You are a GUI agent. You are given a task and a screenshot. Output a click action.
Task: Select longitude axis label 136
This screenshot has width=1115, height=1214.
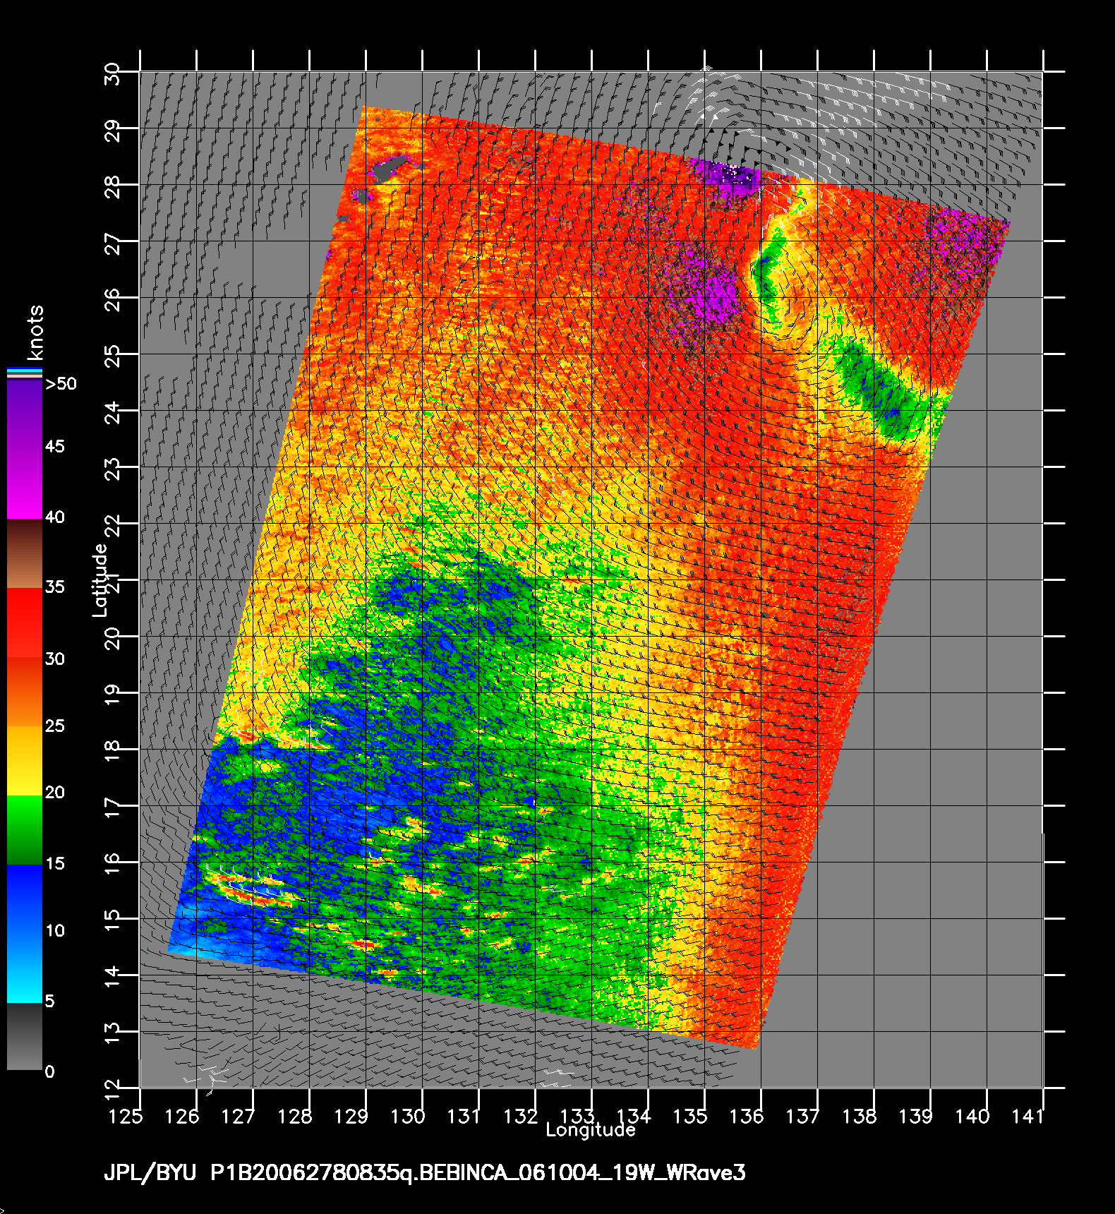click(x=747, y=1117)
